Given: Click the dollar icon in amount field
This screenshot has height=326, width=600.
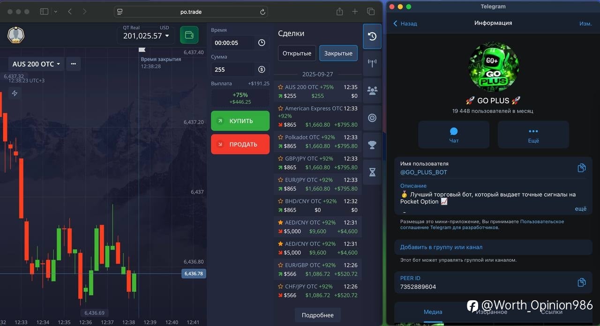Looking at the screenshot, I should tap(262, 69).
